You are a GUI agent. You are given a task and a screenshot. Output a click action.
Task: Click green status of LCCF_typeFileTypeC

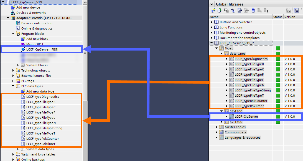point(278,69)
